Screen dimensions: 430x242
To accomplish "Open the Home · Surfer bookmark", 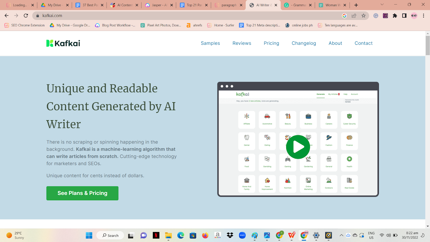I will (221, 25).
